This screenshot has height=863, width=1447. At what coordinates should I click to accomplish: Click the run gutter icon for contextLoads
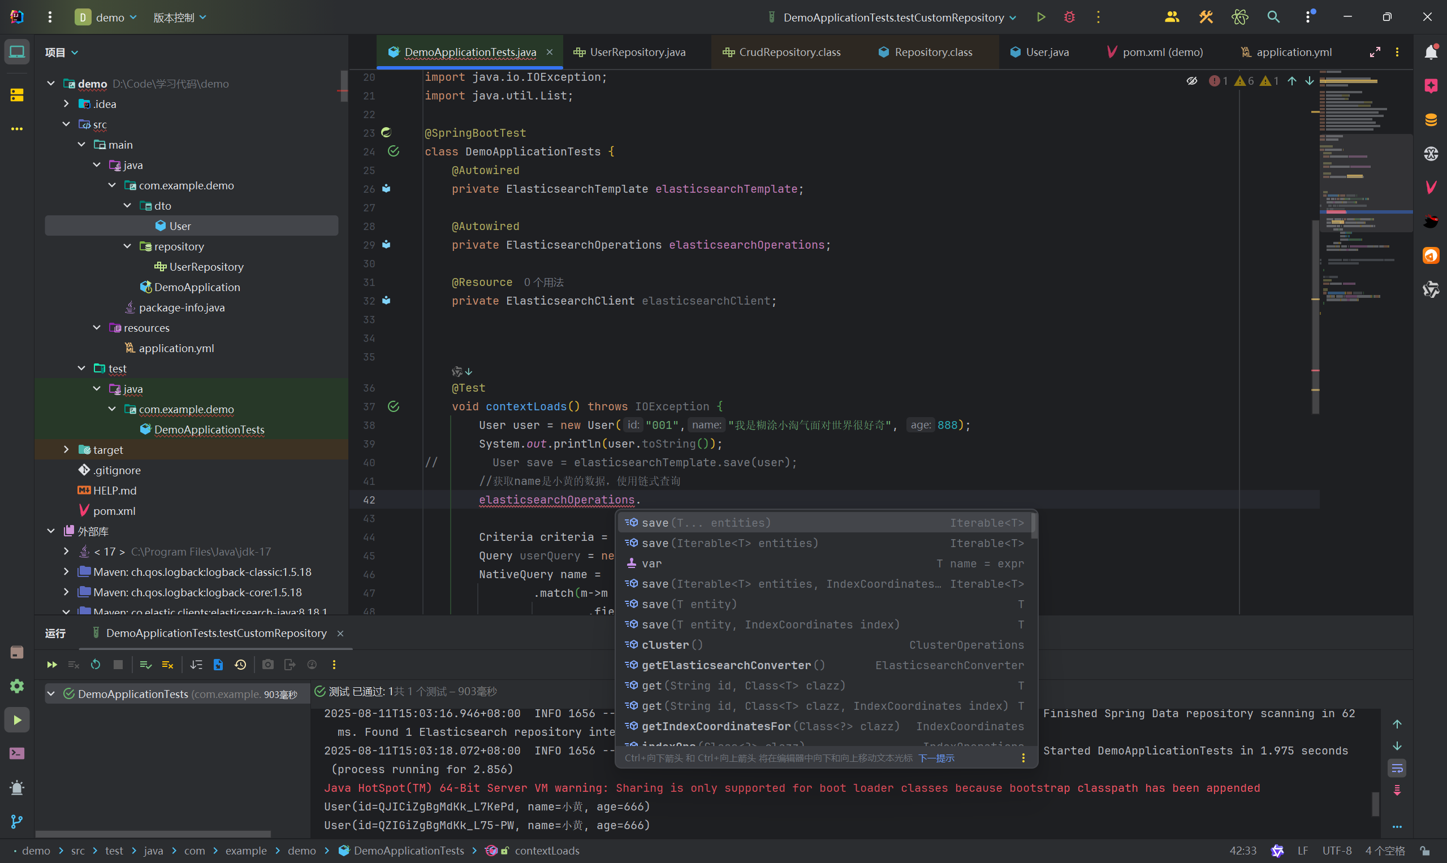[394, 406]
